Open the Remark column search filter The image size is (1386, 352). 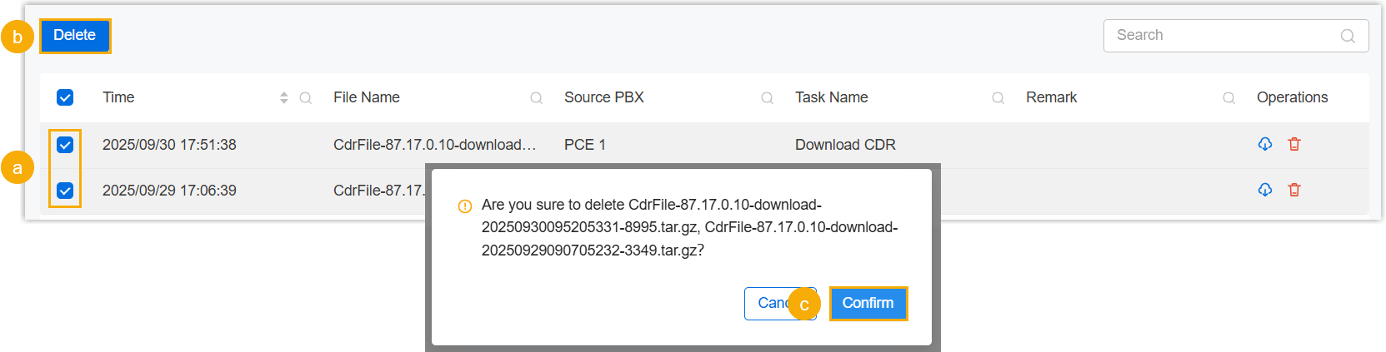pos(1228,97)
